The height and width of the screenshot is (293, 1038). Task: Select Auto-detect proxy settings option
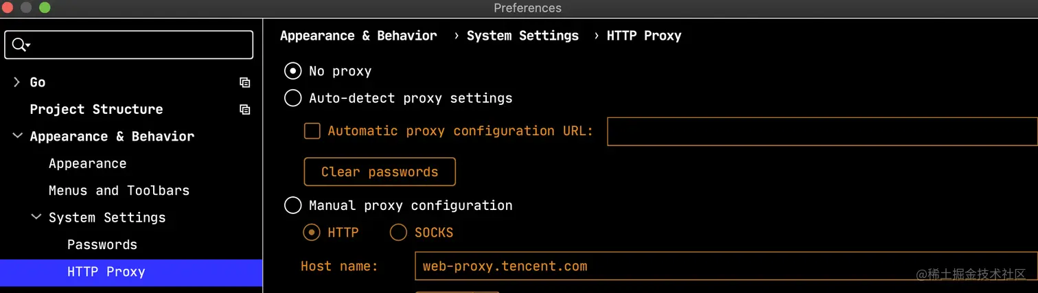click(293, 98)
